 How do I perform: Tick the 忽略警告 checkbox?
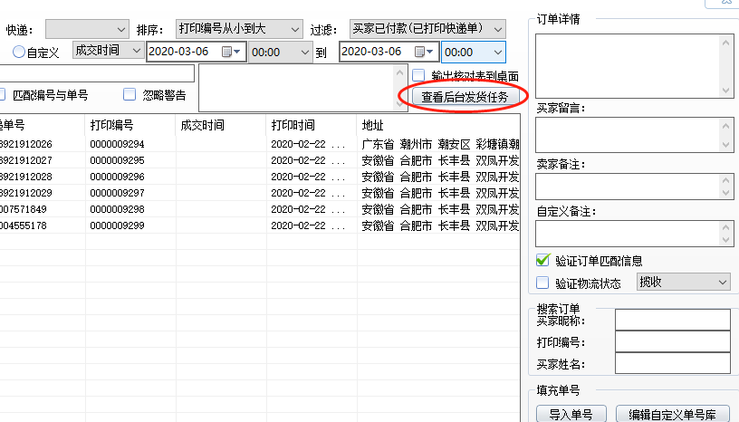pos(130,94)
